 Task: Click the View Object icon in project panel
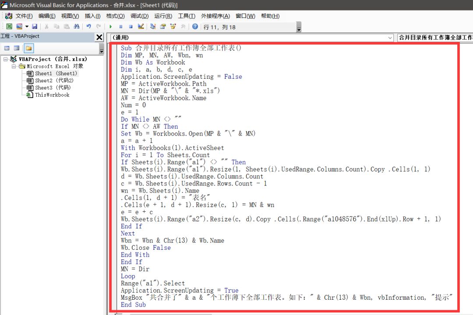17,48
